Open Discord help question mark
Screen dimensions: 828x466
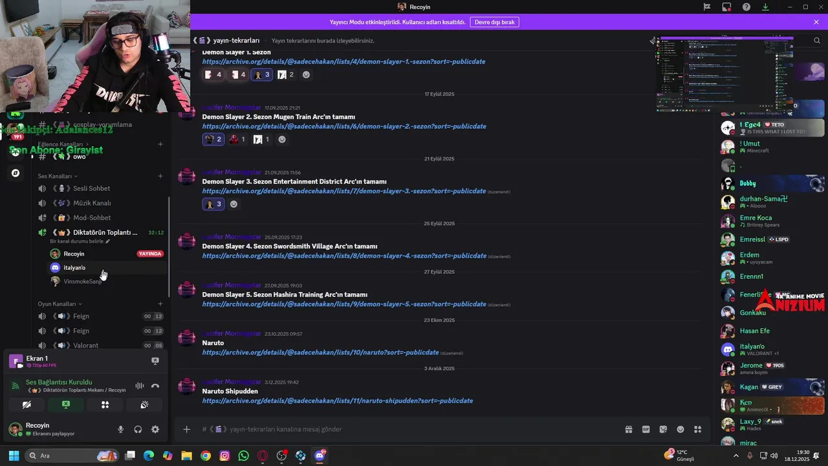[746, 6]
